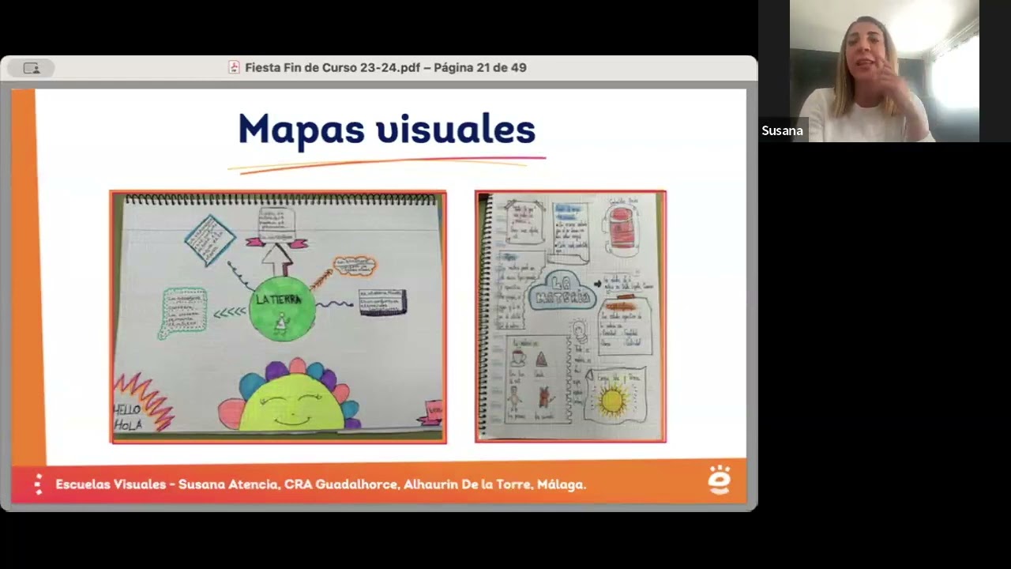The width and height of the screenshot is (1011, 569).
Task: Click the three-dots icon in the orange footer
Action: [x=38, y=484]
